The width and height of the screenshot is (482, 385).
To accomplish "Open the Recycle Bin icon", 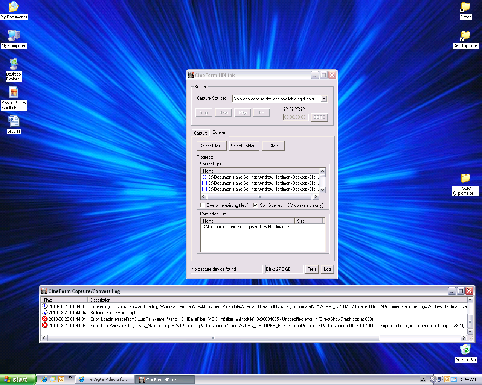I will [x=465, y=350].
